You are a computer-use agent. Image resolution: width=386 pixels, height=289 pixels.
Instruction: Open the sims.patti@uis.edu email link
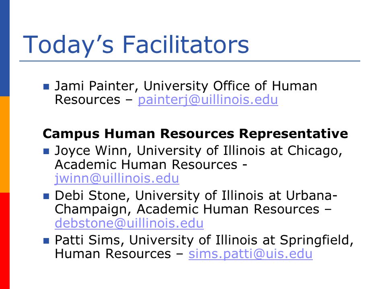coord(250,254)
